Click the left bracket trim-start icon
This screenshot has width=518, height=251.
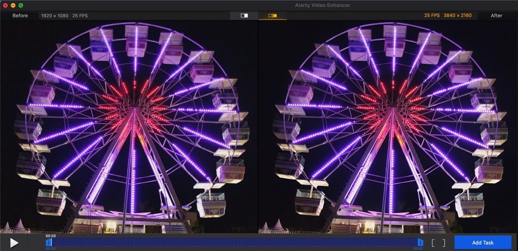point(434,243)
